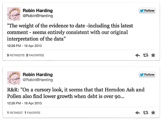Viewport: 163px width, 121px height.
Task: Favorite the 12:29 PM tweet with star
Action: [153, 55]
